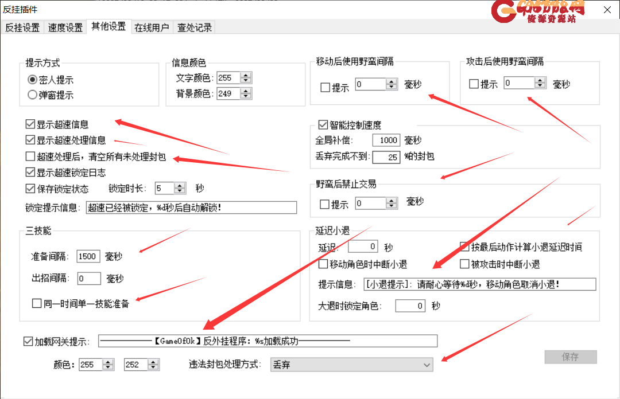Decrease the second 颜色 spinner value 252
620x399 pixels.
click(153, 367)
